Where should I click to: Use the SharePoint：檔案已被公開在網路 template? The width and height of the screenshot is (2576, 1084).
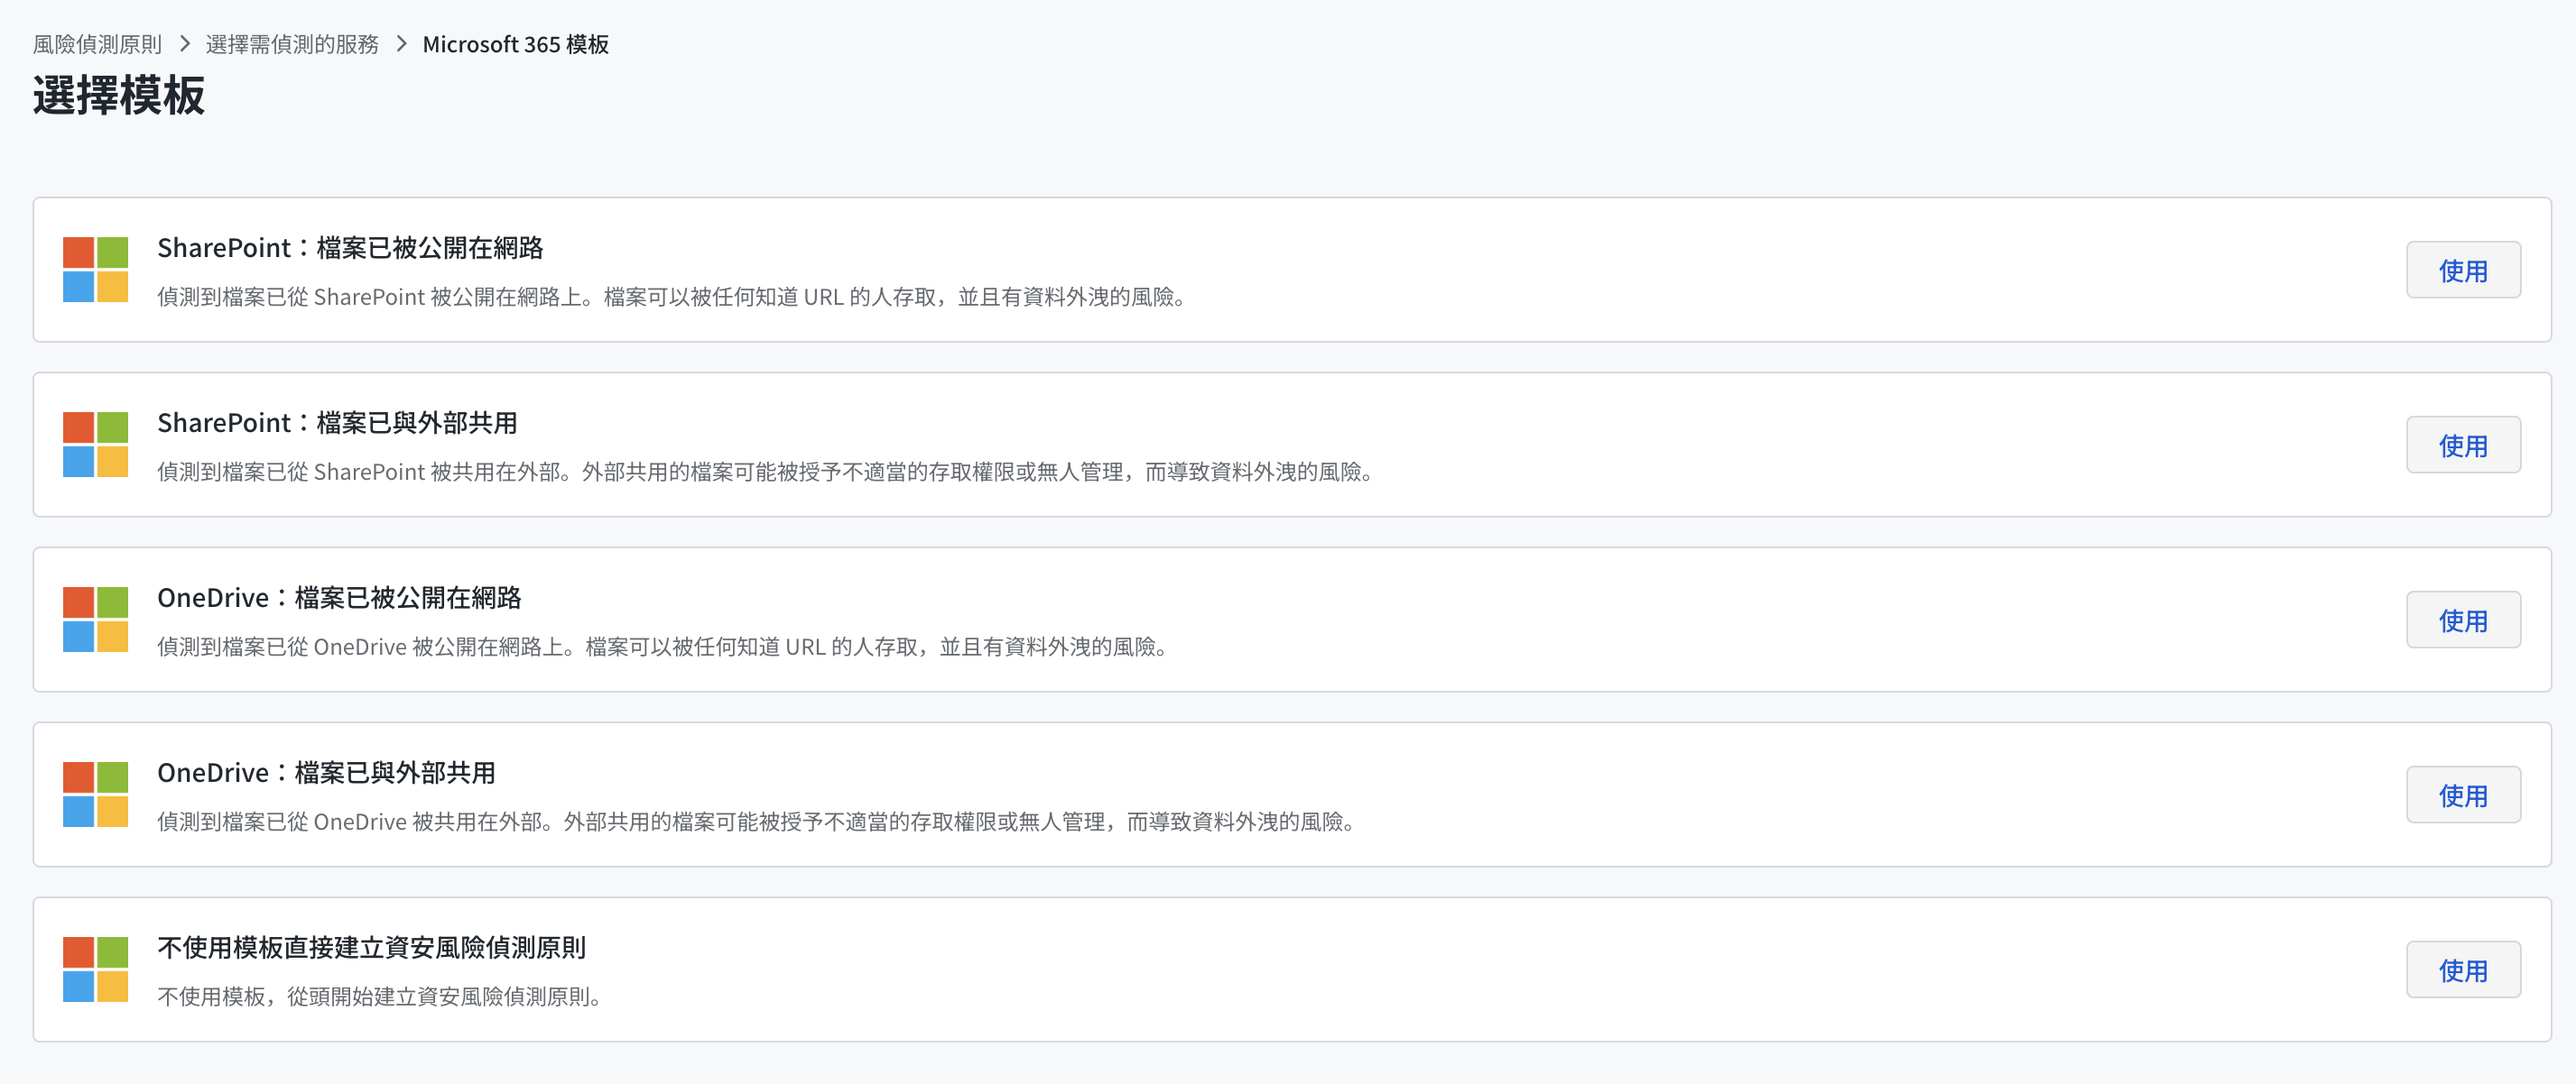pyautogui.click(x=2463, y=270)
